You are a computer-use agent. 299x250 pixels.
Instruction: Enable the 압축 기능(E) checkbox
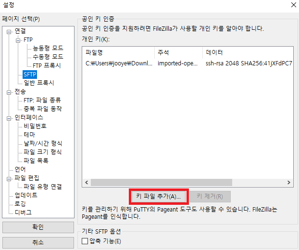point(85,241)
